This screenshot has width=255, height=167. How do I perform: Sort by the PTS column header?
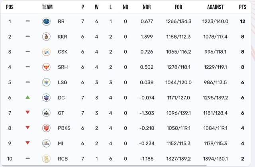242,7
